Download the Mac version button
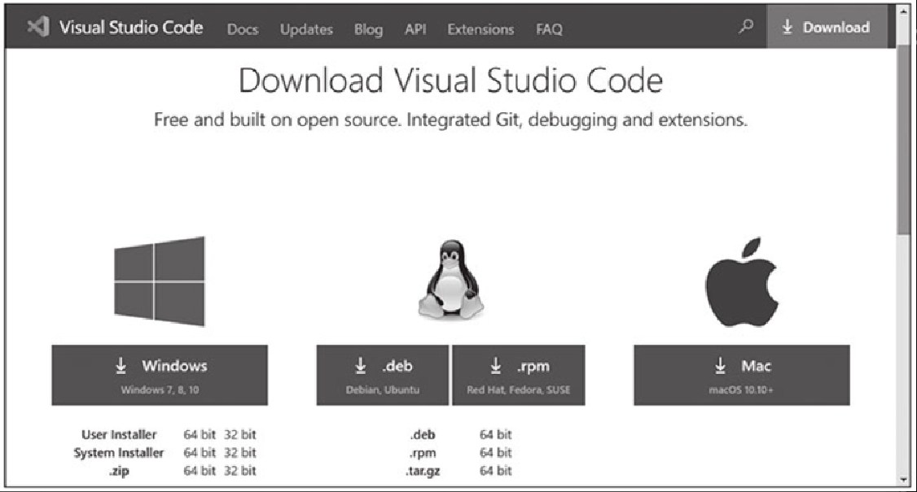This screenshot has height=492, width=917. (742, 375)
